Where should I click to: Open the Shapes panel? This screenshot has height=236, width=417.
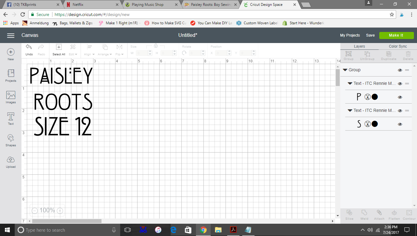pyautogui.click(x=11, y=140)
